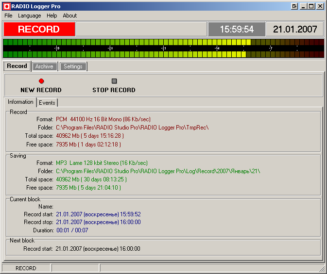
Task: Click the MP3 Lame 128 kbit format text
Action: tap(102, 163)
